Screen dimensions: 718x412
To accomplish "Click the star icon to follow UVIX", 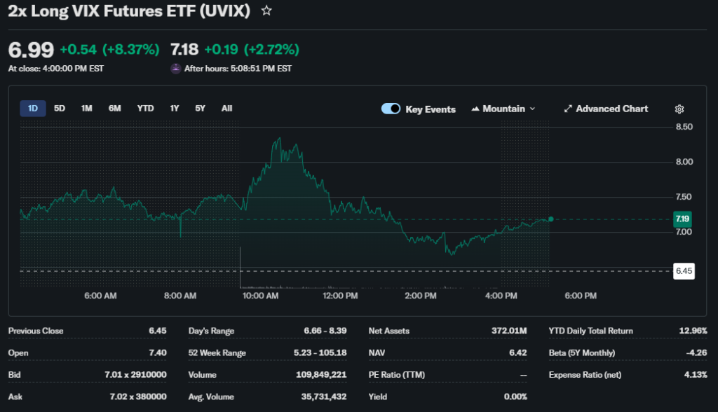I will (266, 11).
